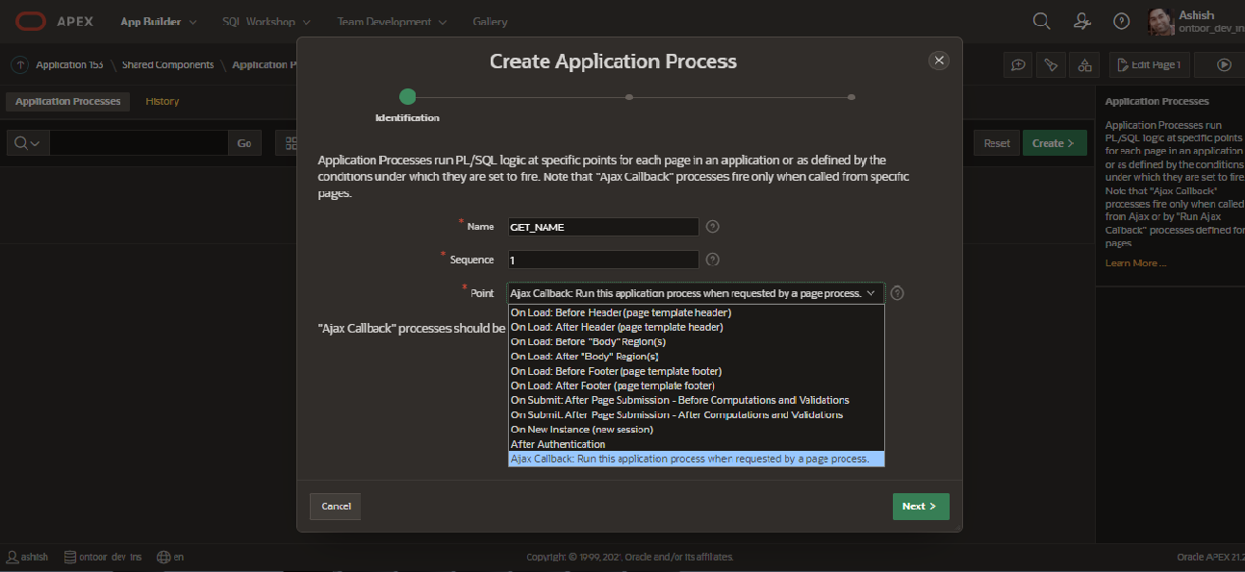
Task: Click the Identification wizard step indicator
Action: 407,96
